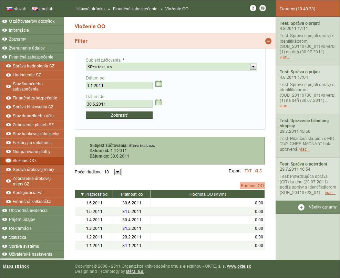Open Zobrazenie úrokovej miery SZ item

pos(32,181)
